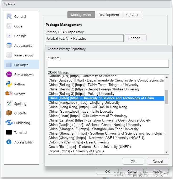
Task: Select the Appearance paint bucket icon
Action: (x=9, y=45)
